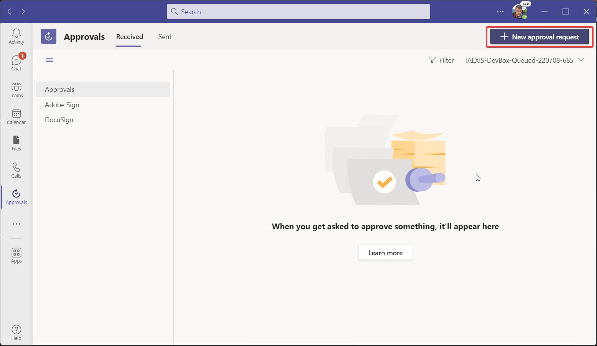
Task: Select the Approvals app in the left rail
Action: tap(16, 197)
